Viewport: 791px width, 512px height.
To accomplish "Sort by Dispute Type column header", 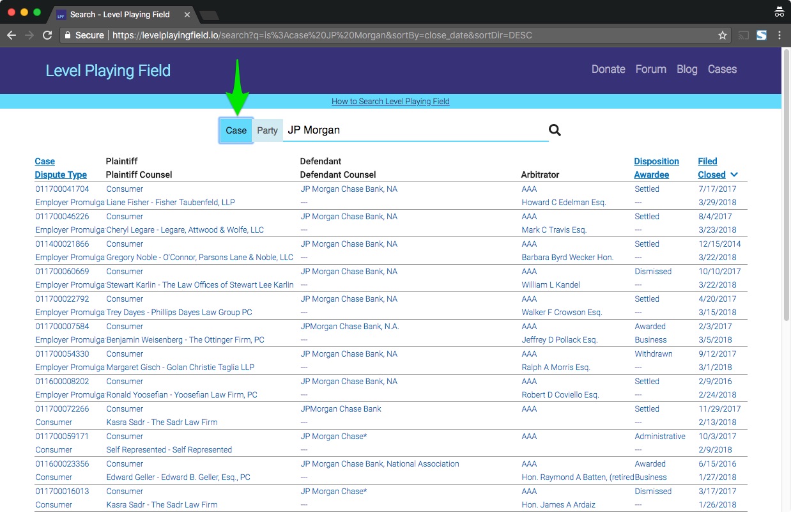I will click(x=61, y=175).
